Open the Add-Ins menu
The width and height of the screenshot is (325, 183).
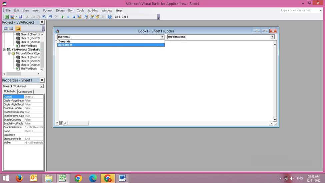[x=93, y=10]
